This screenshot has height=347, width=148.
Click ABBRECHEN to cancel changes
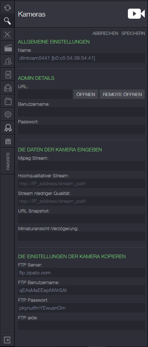tap(105, 33)
